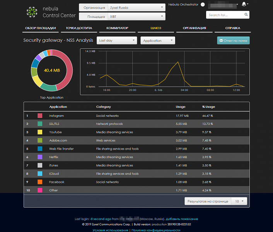Change results per page dropdown
This screenshot has height=232, width=273.
[x=239, y=201]
